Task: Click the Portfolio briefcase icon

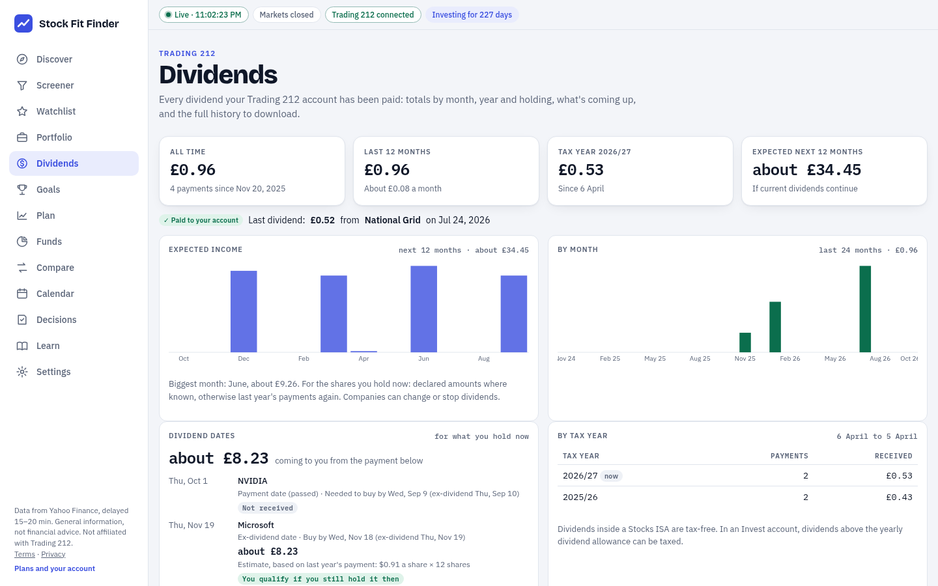Action: click(x=22, y=137)
